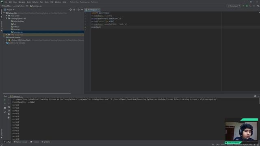260x146 pixels.
Task: Click the locate/select opened file icon
Action: click(71, 10)
